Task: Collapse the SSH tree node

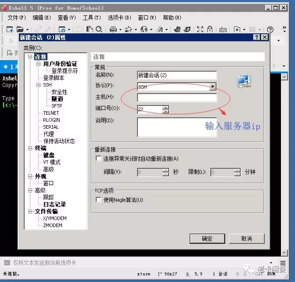Action: pos(38,85)
